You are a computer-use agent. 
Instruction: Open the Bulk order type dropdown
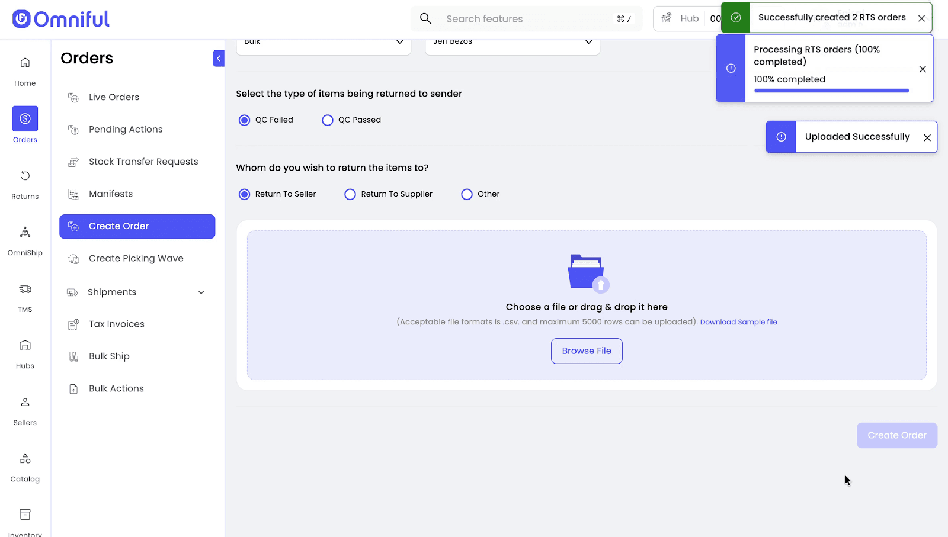(x=324, y=43)
